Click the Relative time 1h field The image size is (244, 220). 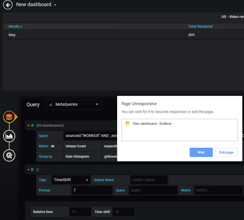click(x=80, y=212)
